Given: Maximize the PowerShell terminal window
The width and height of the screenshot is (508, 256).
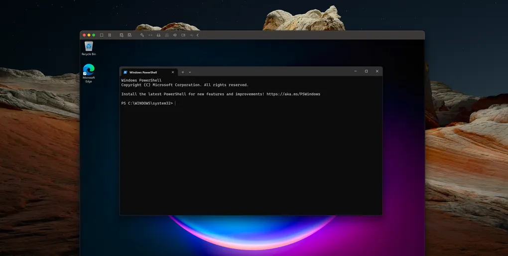Looking at the screenshot, I should [366, 71].
